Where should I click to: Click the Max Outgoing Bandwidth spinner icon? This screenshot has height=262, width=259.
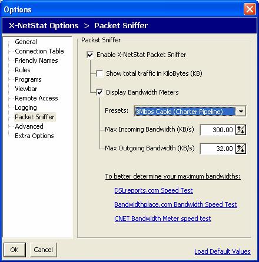coord(241,149)
